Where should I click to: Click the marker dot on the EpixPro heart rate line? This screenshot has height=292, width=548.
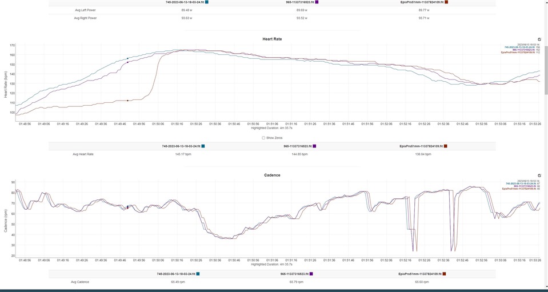(x=127, y=101)
